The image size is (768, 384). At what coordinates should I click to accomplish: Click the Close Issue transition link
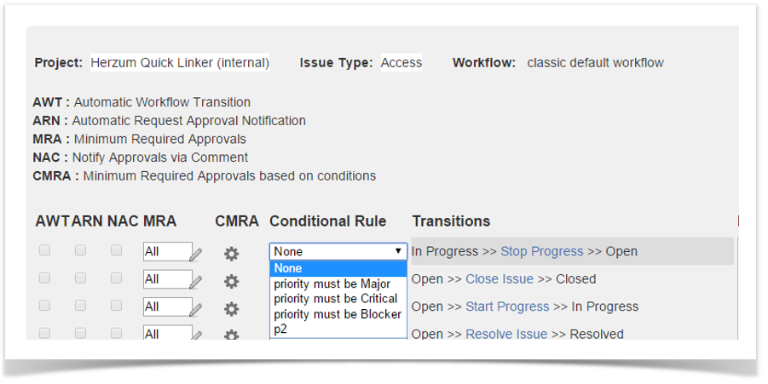[499, 279]
